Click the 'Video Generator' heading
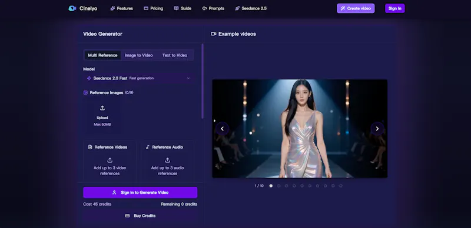The width and height of the screenshot is (471, 228). (102, 34)
